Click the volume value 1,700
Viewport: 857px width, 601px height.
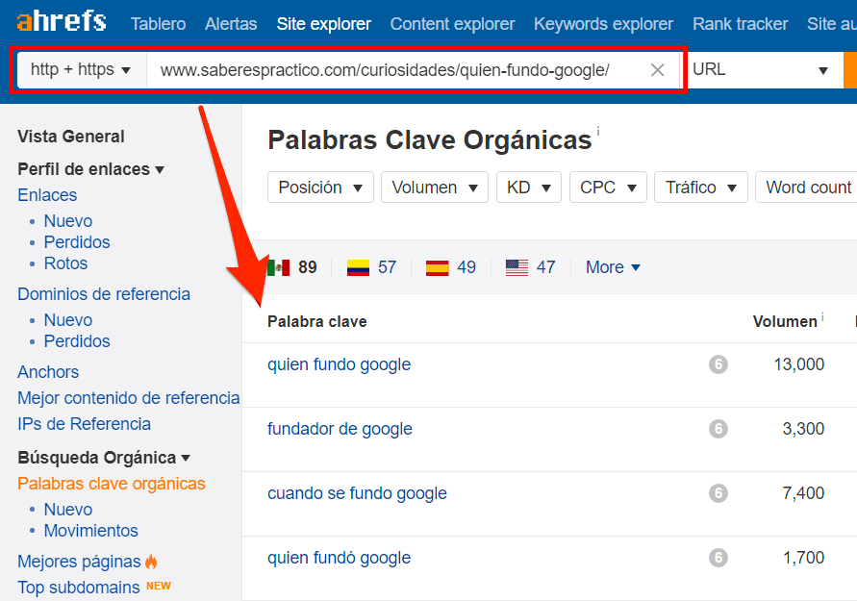pyautogui.click(x=803, y=558)
